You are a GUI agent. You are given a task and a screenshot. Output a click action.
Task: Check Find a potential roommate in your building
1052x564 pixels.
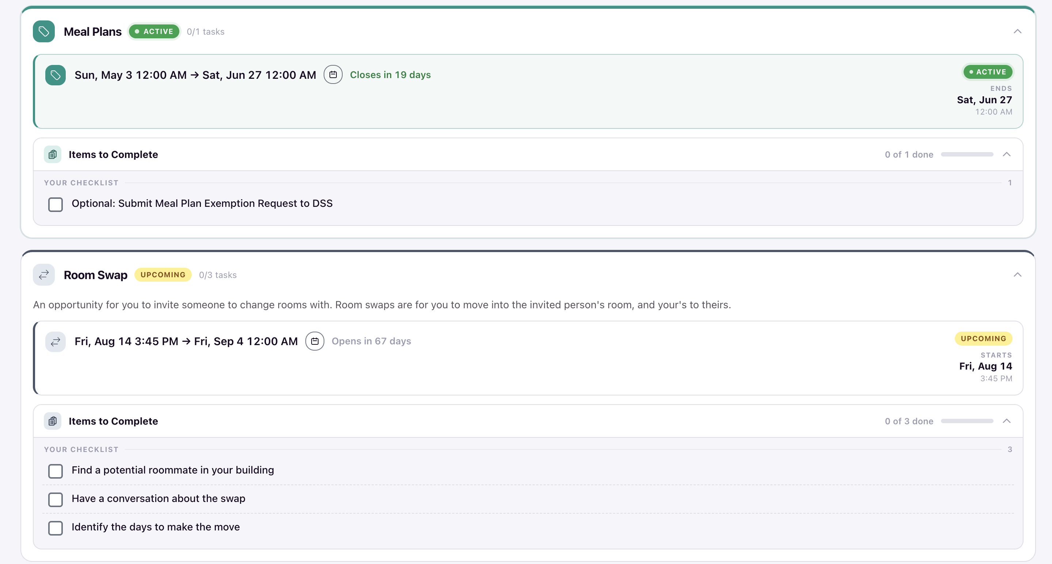pos(56,471)
